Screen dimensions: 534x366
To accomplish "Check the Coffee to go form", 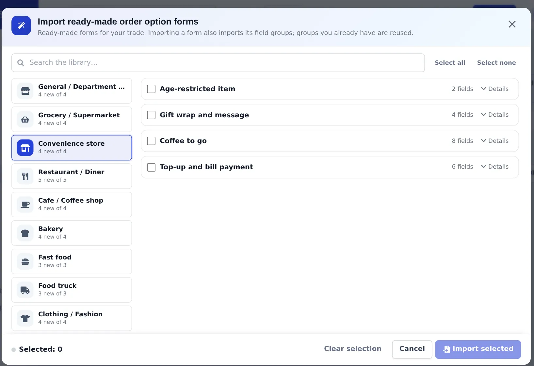I will pos(151,141).
